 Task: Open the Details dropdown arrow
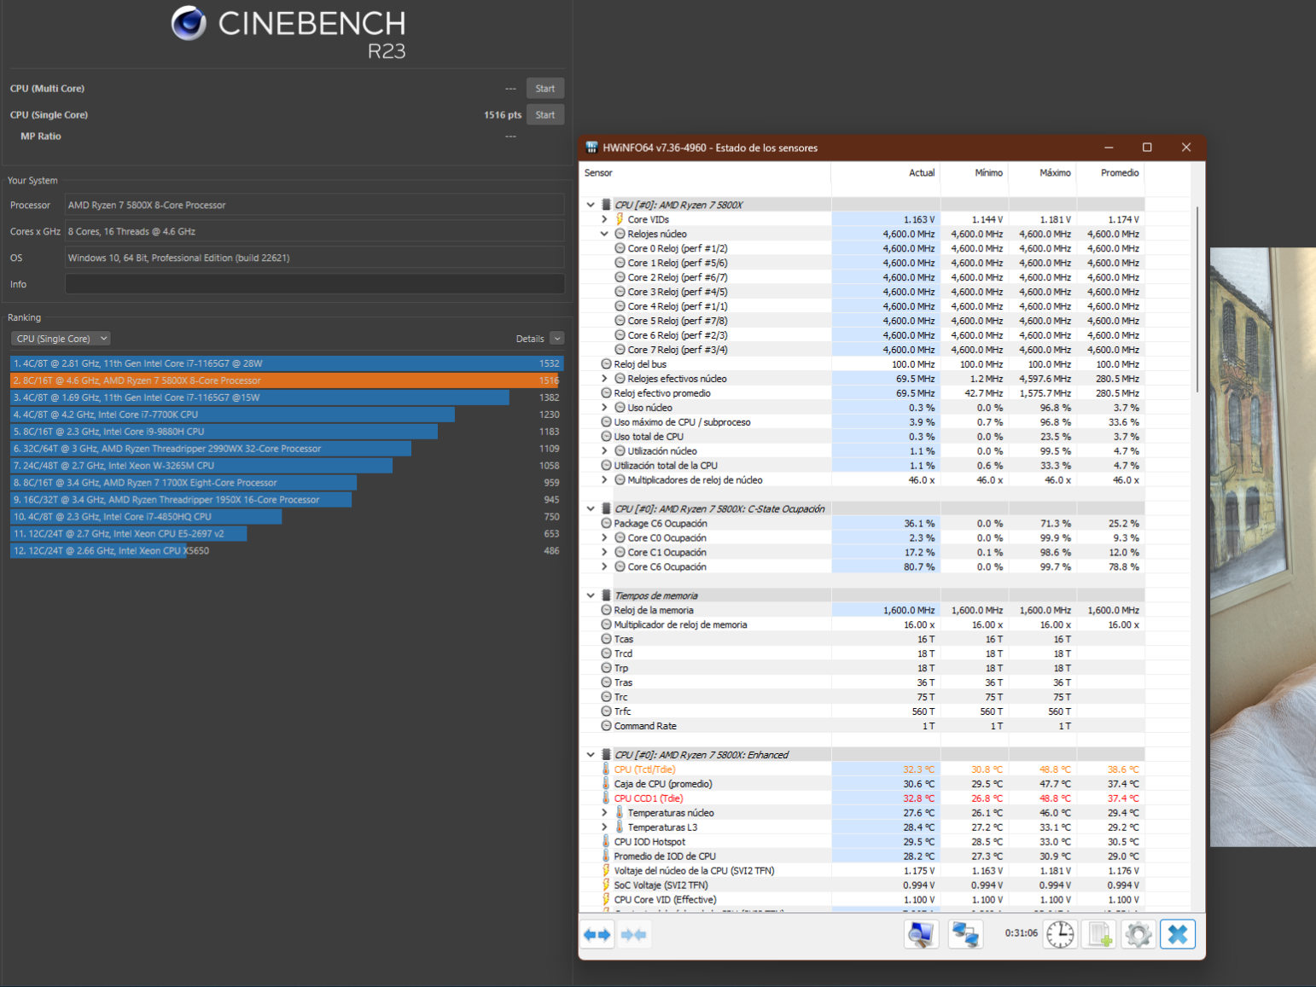(557, 339)
